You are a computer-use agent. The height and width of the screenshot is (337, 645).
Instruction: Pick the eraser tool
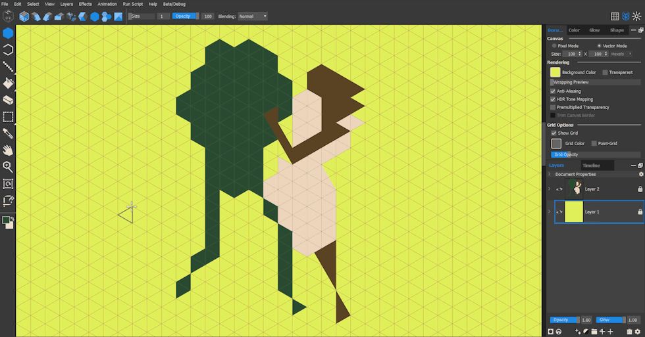[8, 101]
